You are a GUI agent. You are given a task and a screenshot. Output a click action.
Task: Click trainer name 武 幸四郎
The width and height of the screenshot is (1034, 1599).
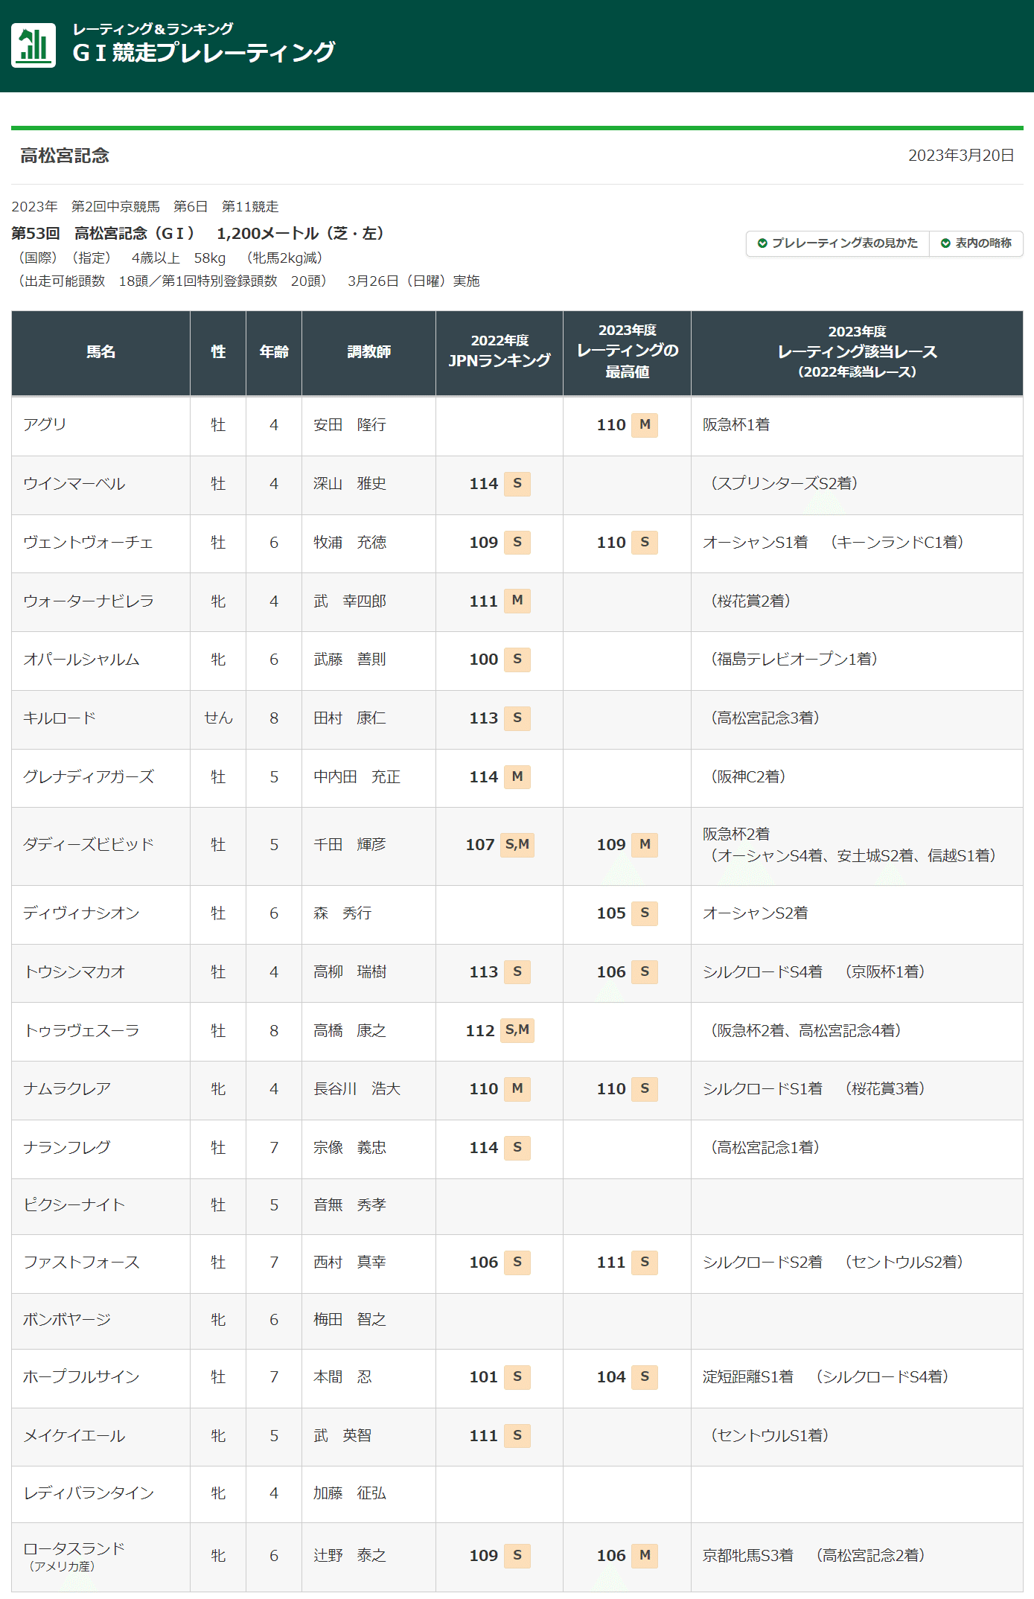(x=350, y=601)
